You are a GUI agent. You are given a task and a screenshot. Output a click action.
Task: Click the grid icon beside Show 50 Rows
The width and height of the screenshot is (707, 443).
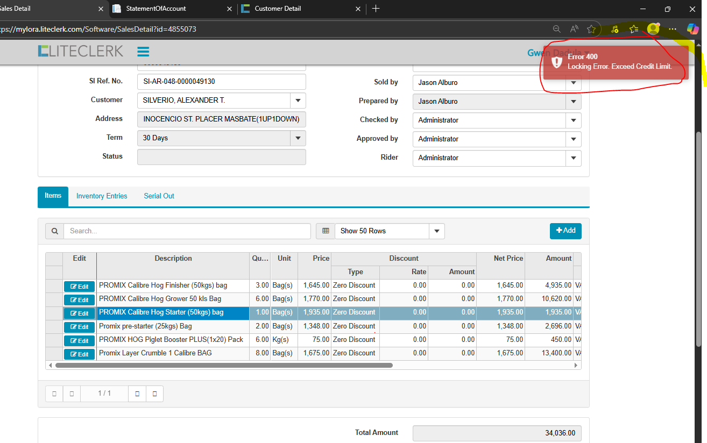(325, 231)
